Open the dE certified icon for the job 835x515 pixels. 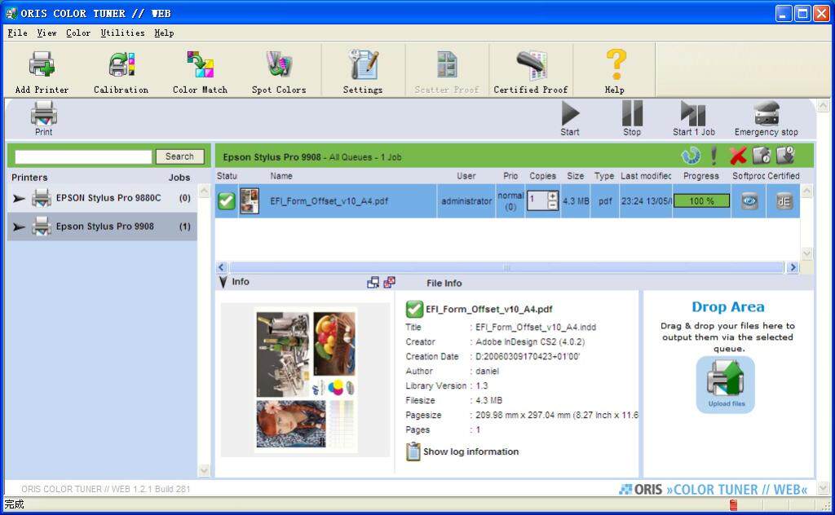[x=784, y=201]
